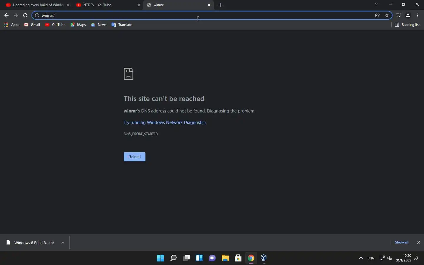
Task: Open taskbar Search
Action: [173, 259]
